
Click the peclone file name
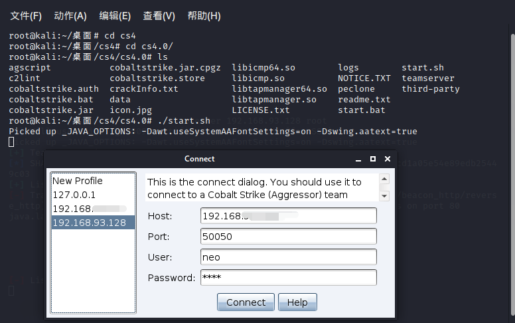click(356, 89)
